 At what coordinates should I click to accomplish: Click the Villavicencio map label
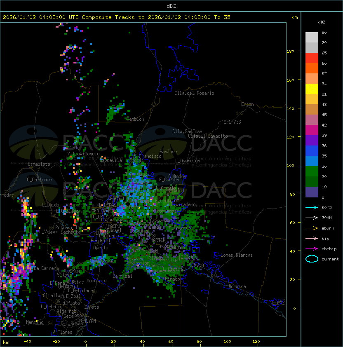[83, 154]
